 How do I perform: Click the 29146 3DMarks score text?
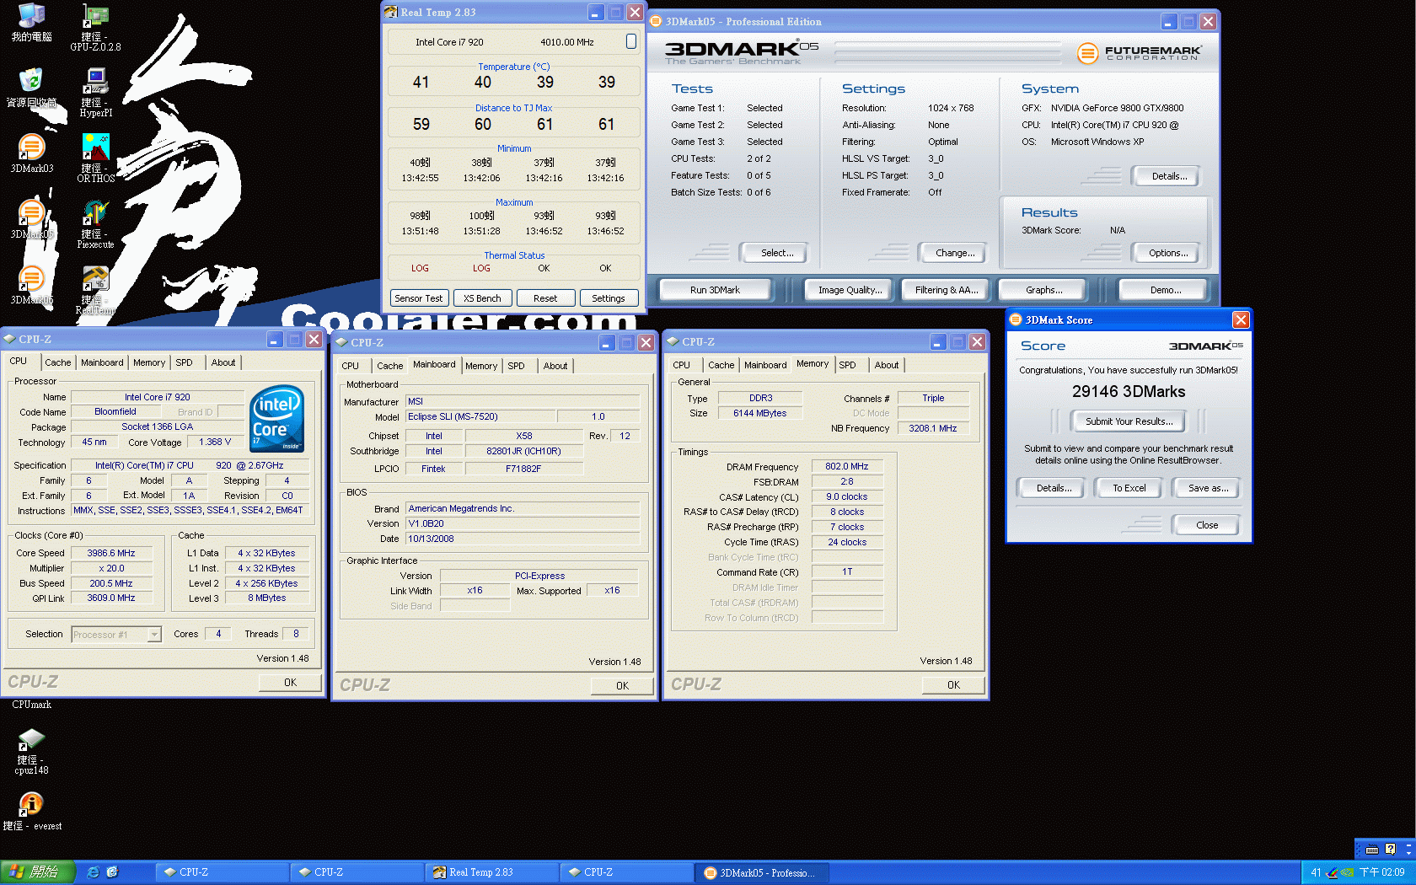coord(1129,391)
